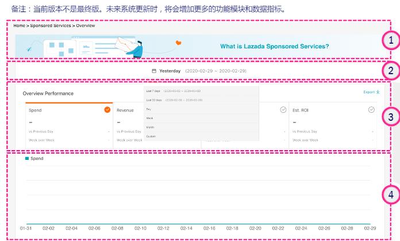This screenshot has height=241, width=400.
Task: Click the 02-10 chart axis label
Action: tap(141, 228)
